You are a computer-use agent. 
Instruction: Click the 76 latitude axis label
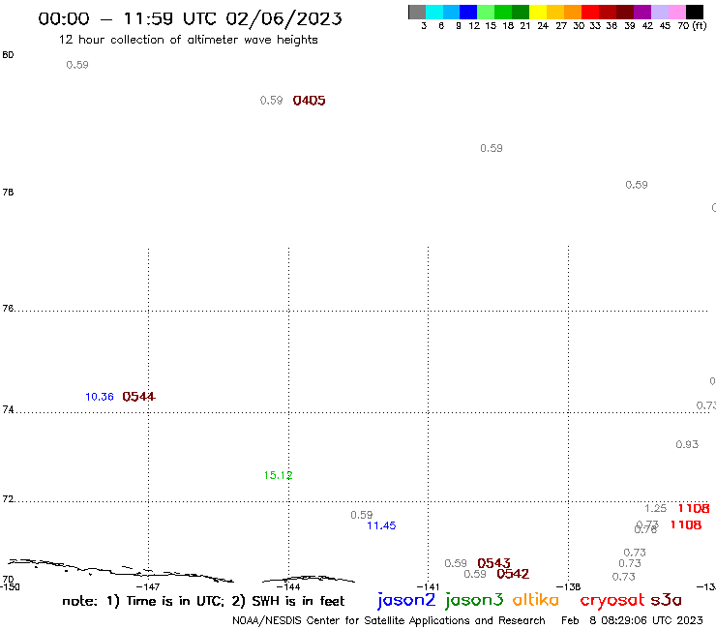[8, 309]
